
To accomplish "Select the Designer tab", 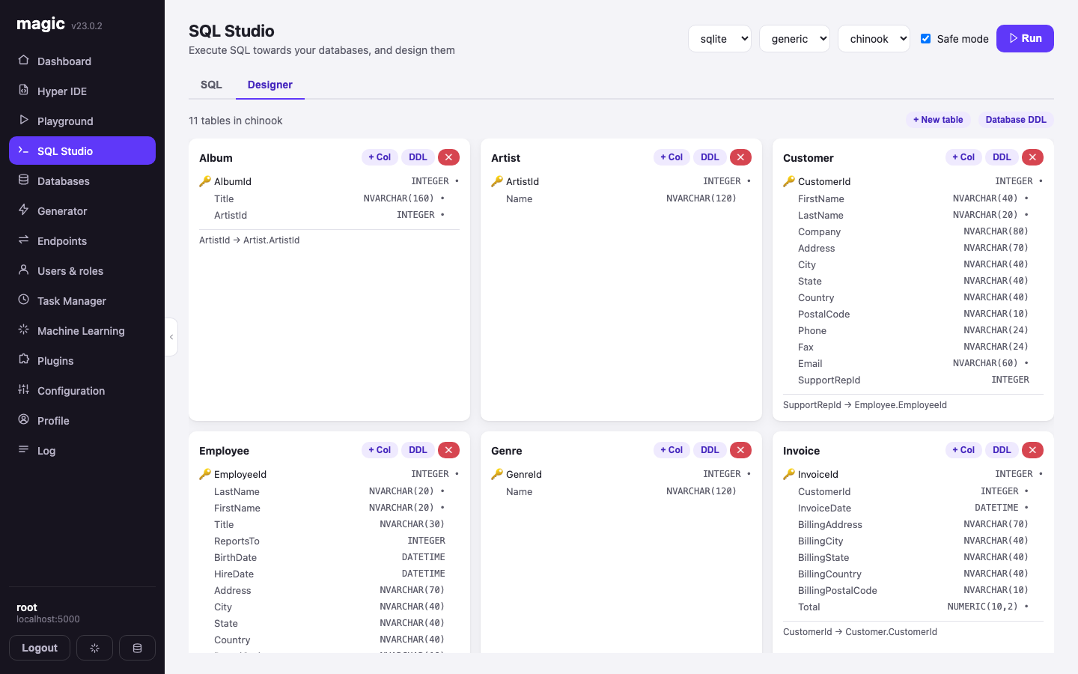I will (x=270, y=85).
